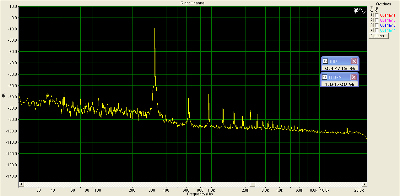Click the horizontal scrollbar thumb
The height and width of the screenshot is (196, 400).
253,184
